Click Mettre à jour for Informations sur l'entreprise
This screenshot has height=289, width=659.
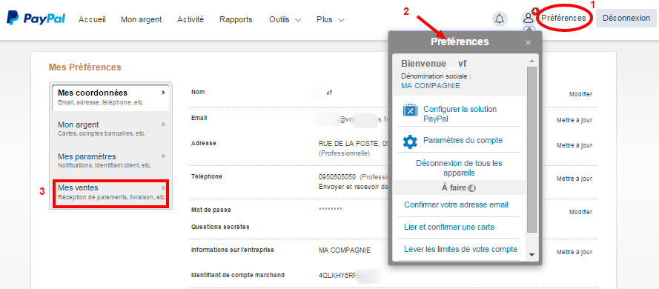574,253
